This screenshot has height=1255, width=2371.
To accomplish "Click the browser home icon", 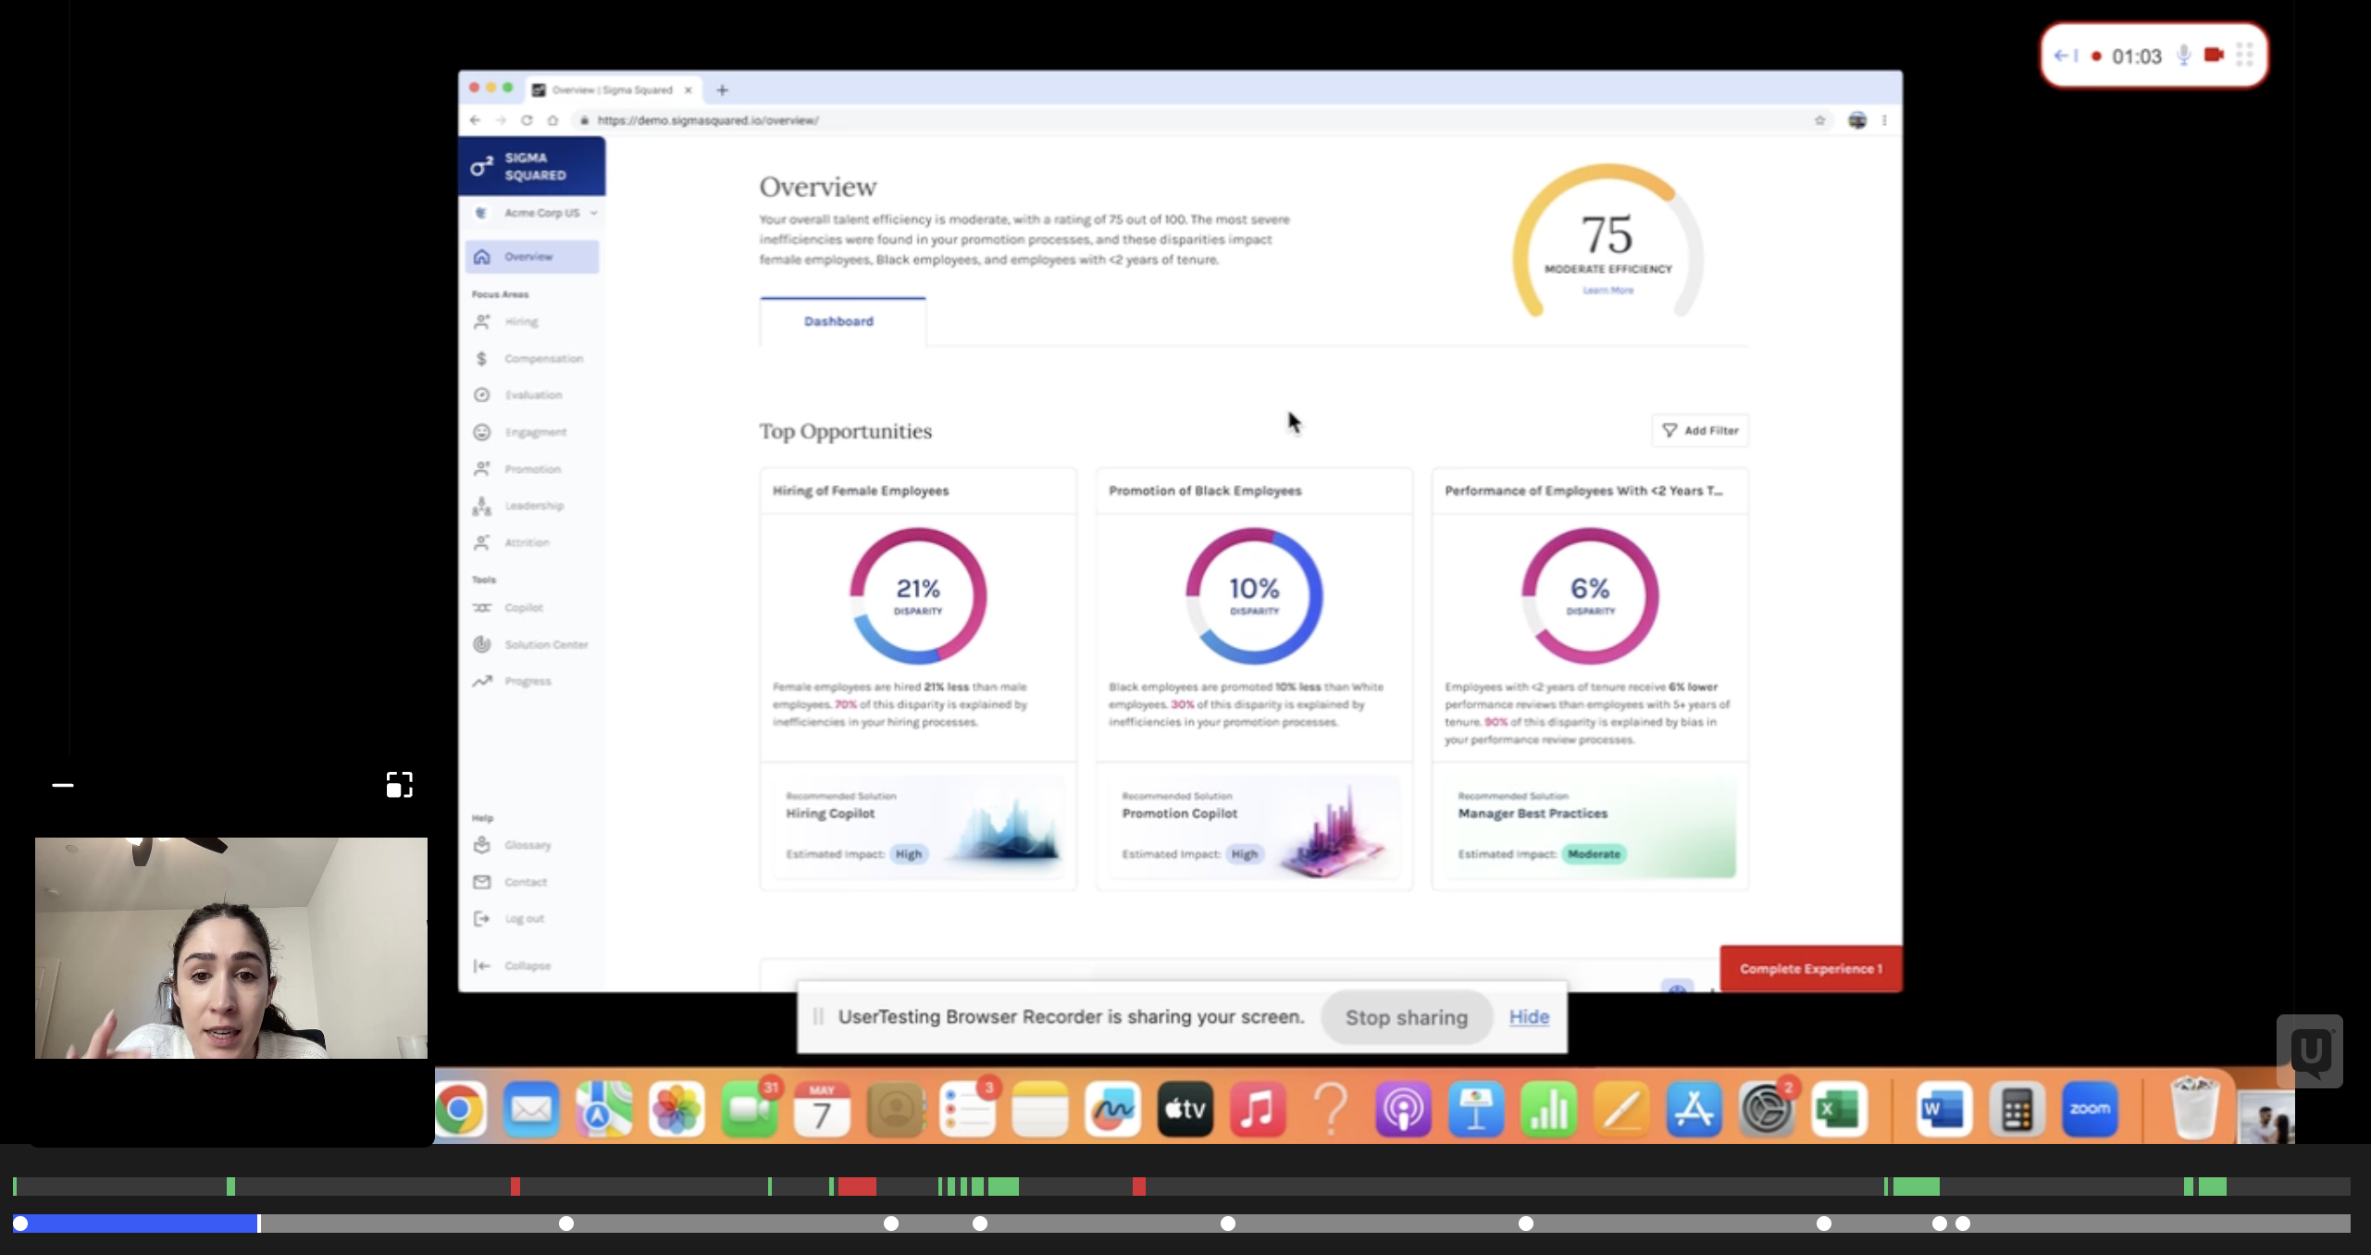I will [x=552, y=120].
